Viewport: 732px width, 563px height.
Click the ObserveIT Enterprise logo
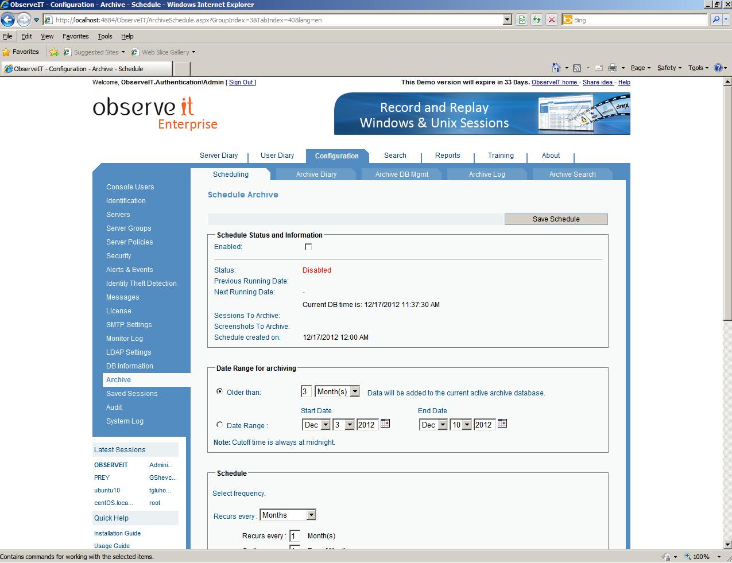point(155,114)
